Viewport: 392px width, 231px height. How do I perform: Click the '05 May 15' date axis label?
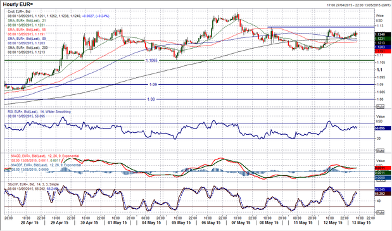coord(181,223)
